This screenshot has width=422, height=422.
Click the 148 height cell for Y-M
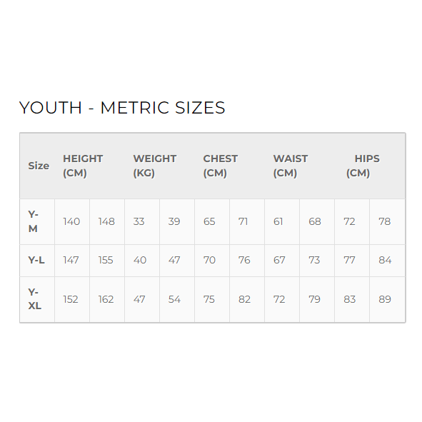click(x=106, y=221)
